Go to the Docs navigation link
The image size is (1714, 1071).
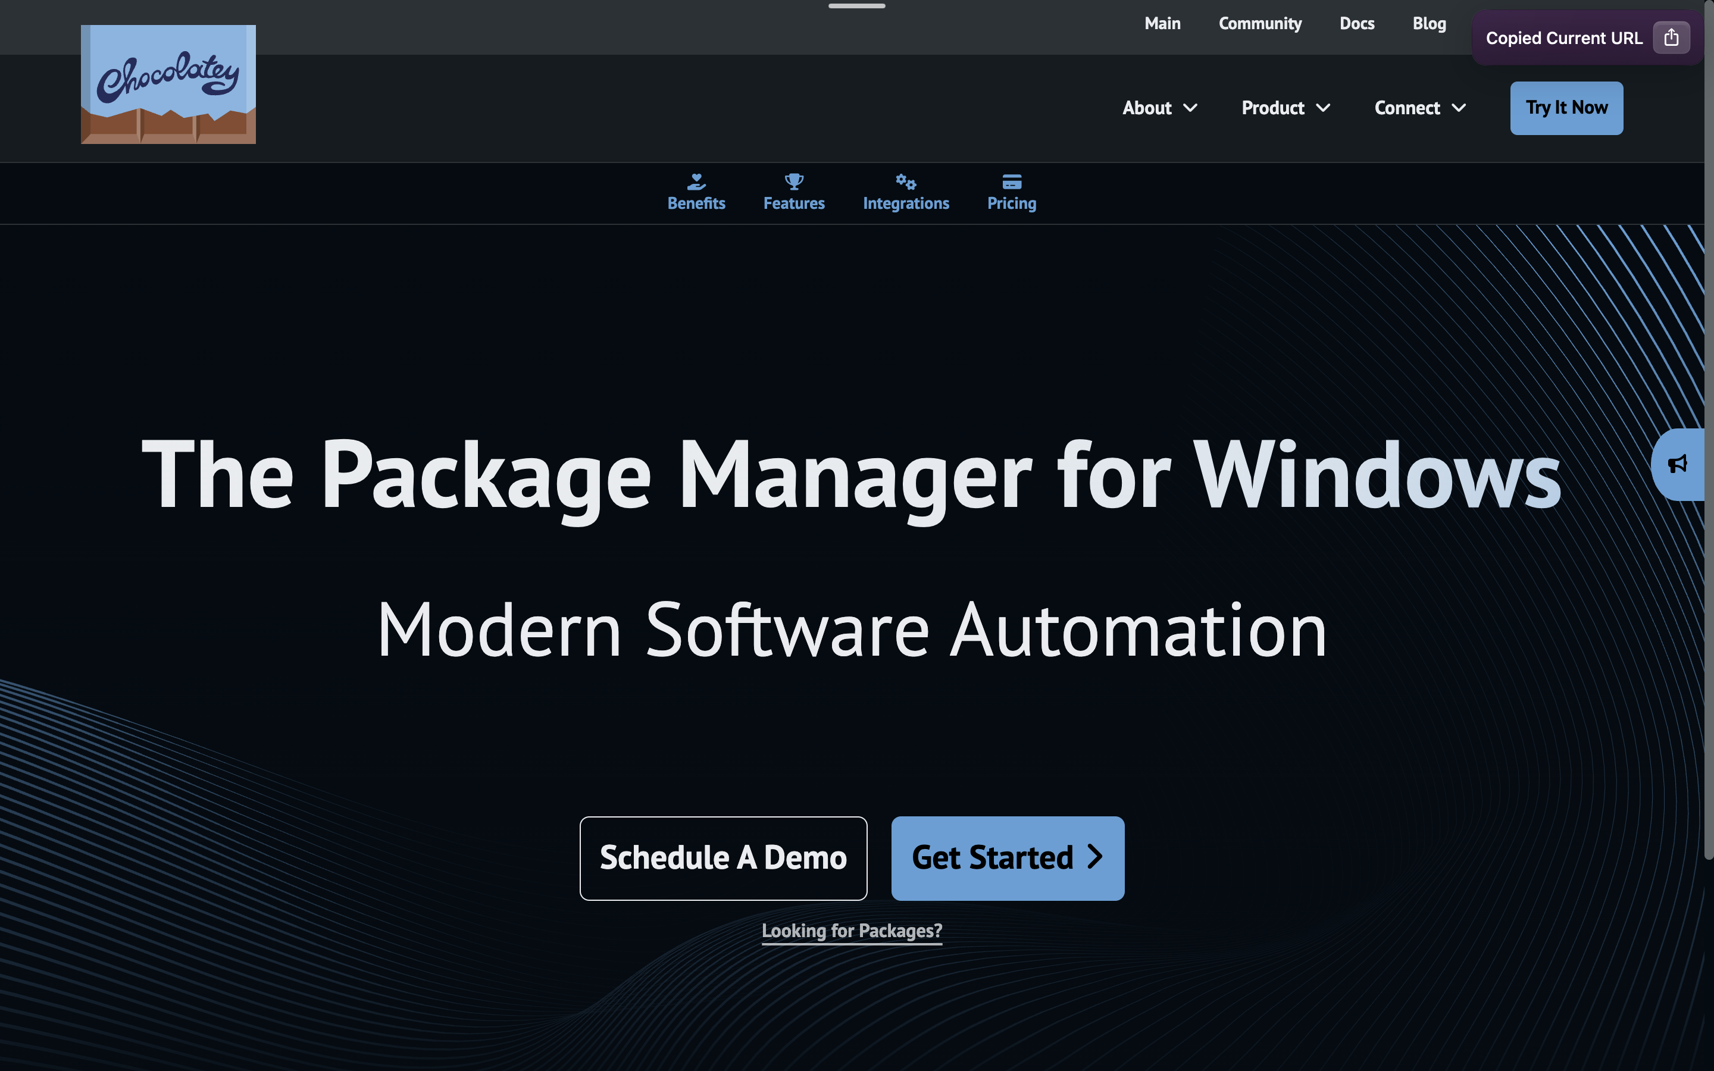point(1356,23)
